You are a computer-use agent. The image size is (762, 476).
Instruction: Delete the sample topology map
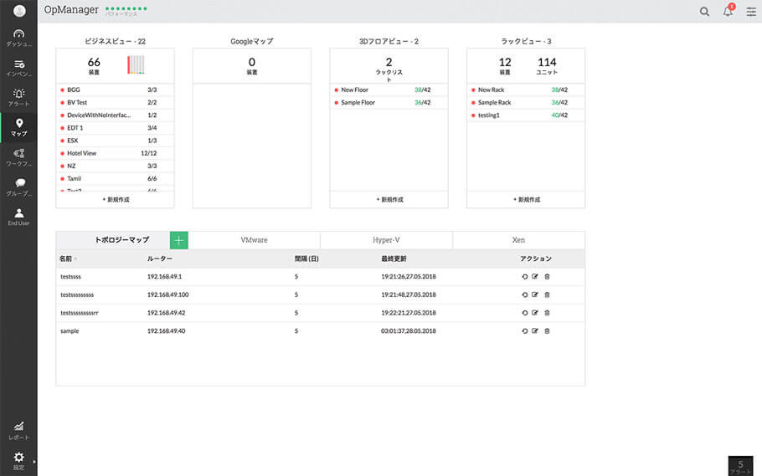click(547, 331)
